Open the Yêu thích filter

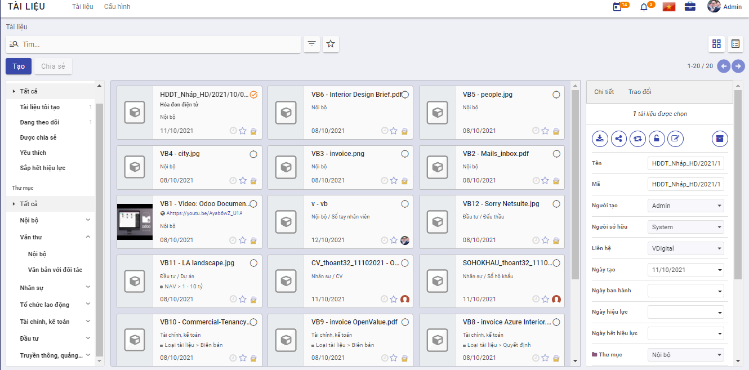click(x=33, y=153)
